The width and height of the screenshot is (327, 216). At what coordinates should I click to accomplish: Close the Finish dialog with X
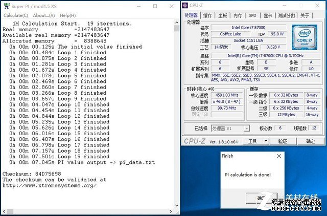point(279,156)
